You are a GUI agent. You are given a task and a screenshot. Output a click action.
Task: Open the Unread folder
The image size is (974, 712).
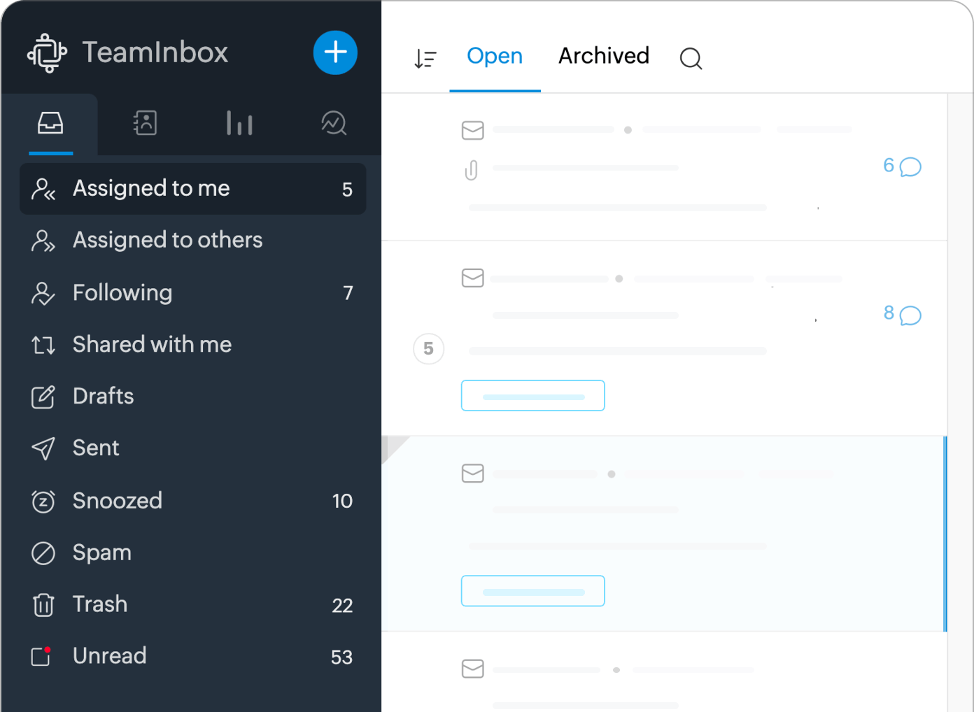(x=109, y=656)
